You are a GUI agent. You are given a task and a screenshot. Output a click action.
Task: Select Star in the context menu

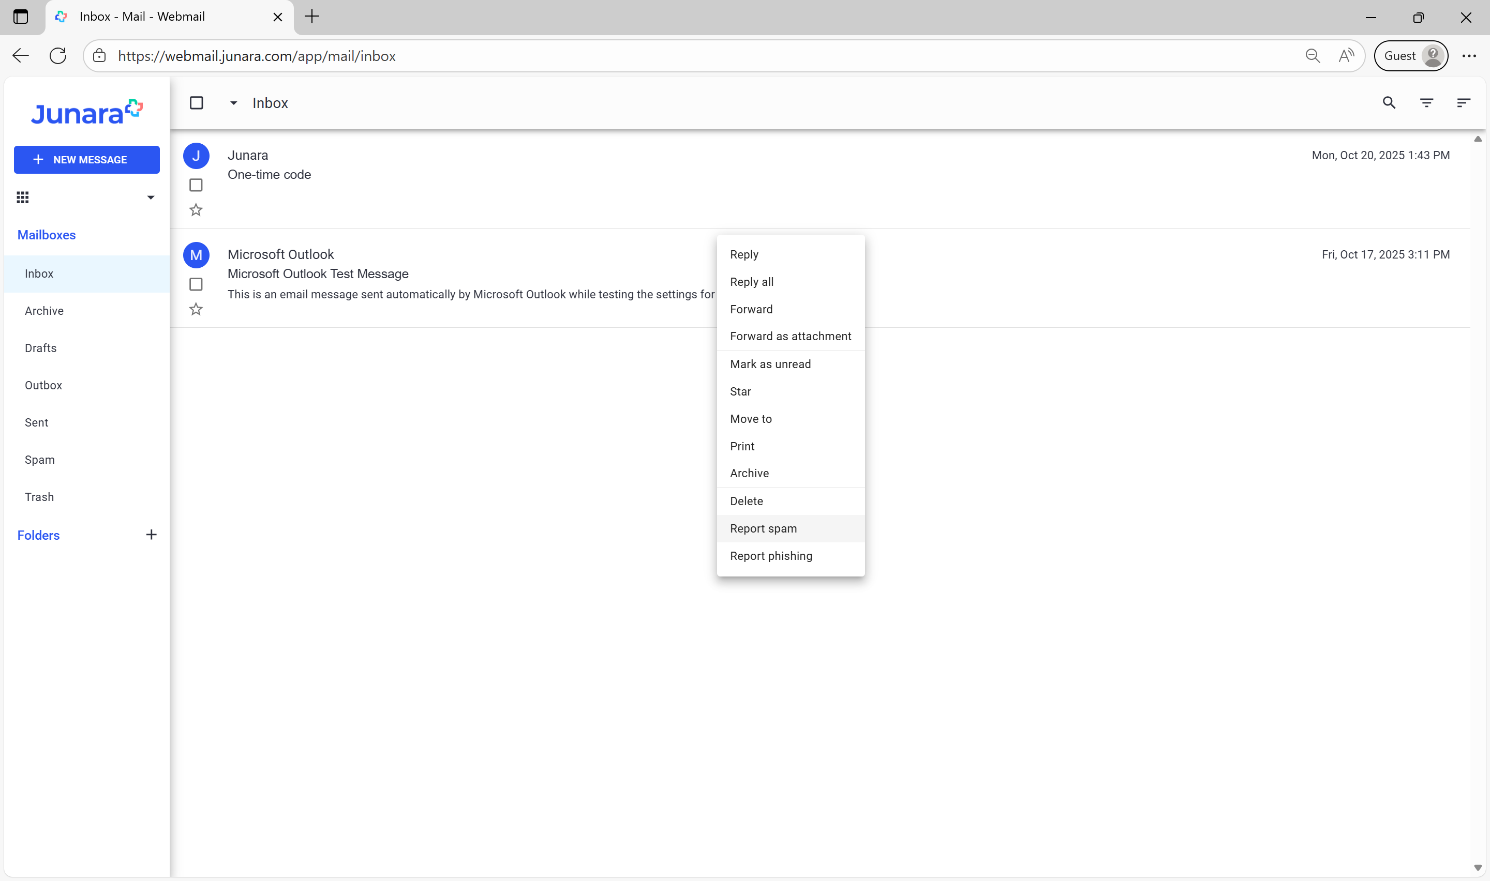pos(791,391)
